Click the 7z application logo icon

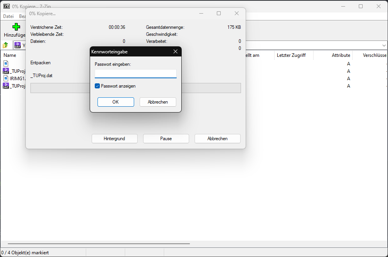point(7,6)
